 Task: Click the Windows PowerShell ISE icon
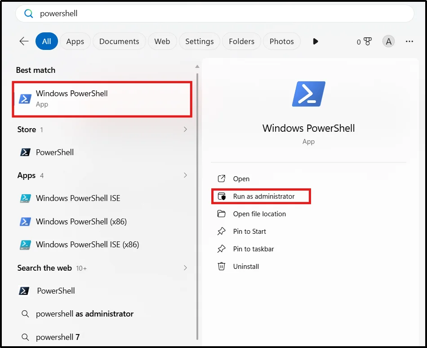coord(25,198)
